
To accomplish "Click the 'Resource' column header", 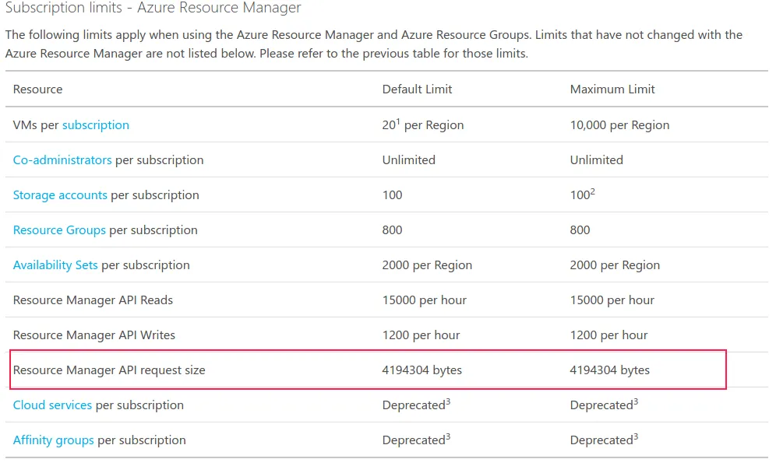I will point(37,89).
